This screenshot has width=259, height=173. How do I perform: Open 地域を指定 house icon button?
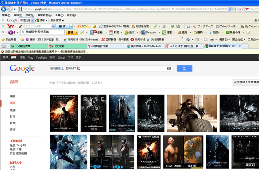pyautogui.click(x=140, y=26)
